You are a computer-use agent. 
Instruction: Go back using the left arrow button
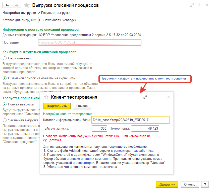pyautogui.click(x=7, y=5)
